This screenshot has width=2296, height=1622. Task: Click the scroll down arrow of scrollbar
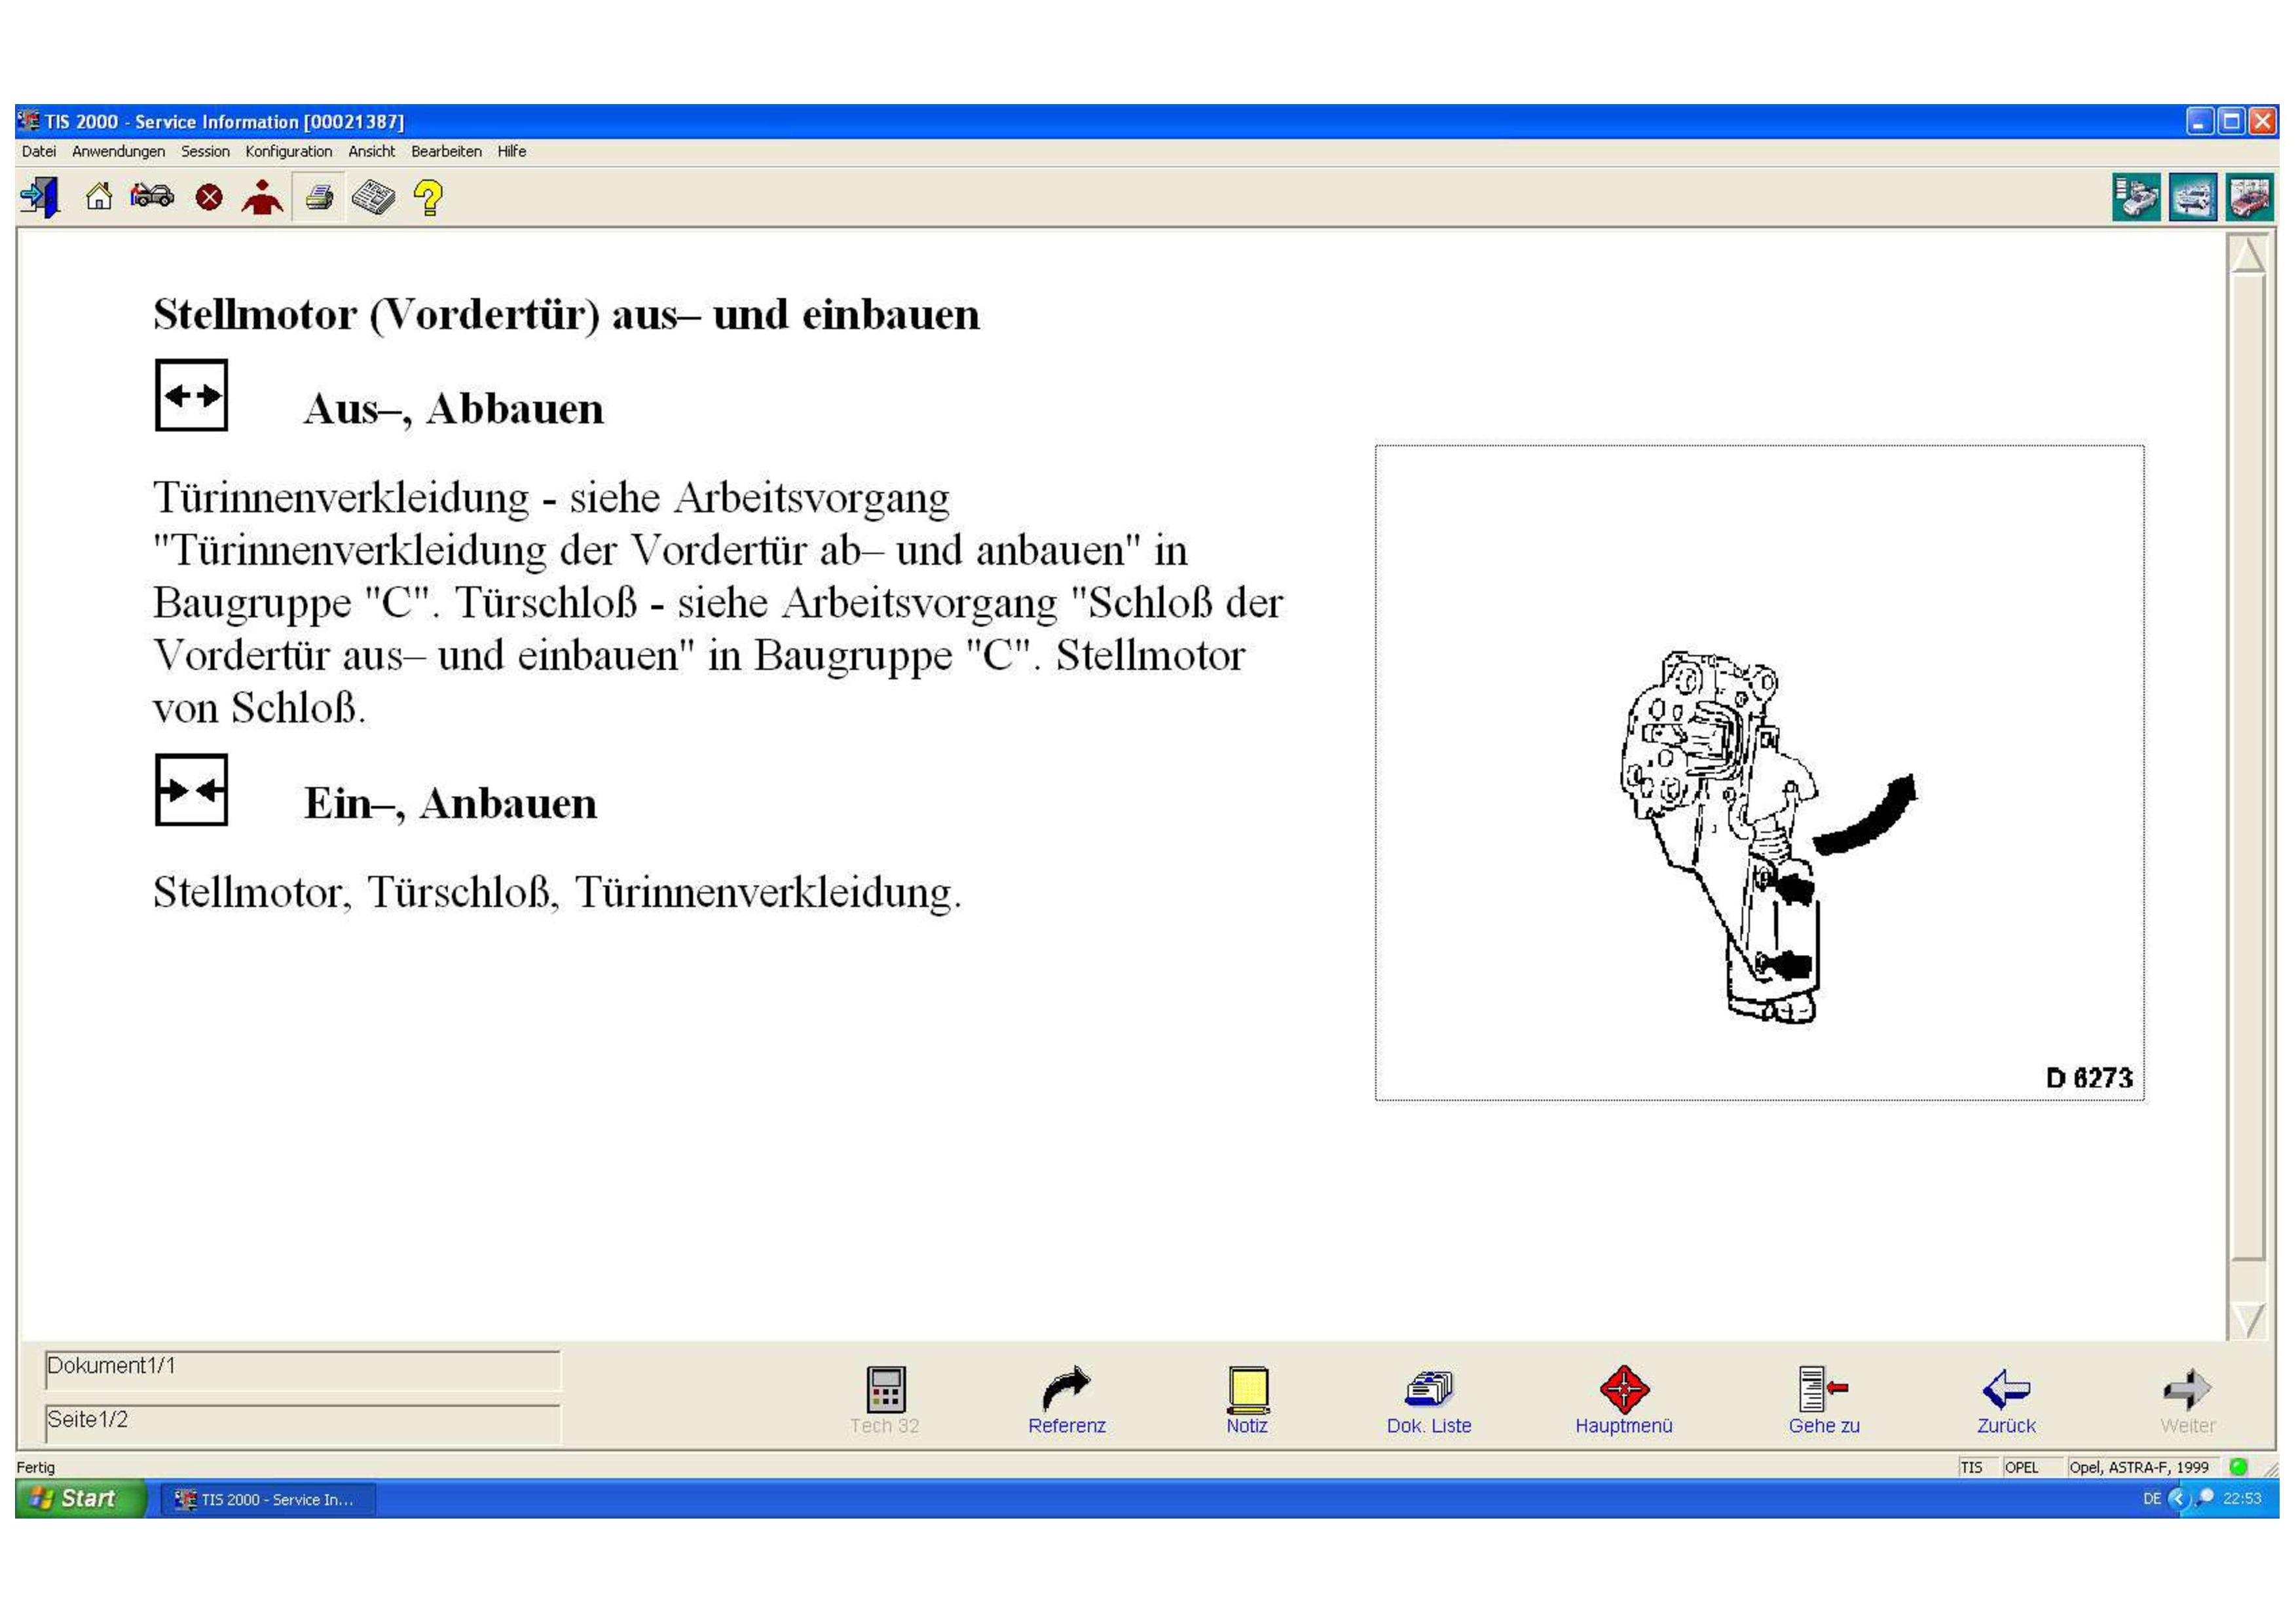coord(2248,1319)
